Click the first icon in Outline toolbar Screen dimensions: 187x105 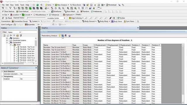tap(4, 35)
